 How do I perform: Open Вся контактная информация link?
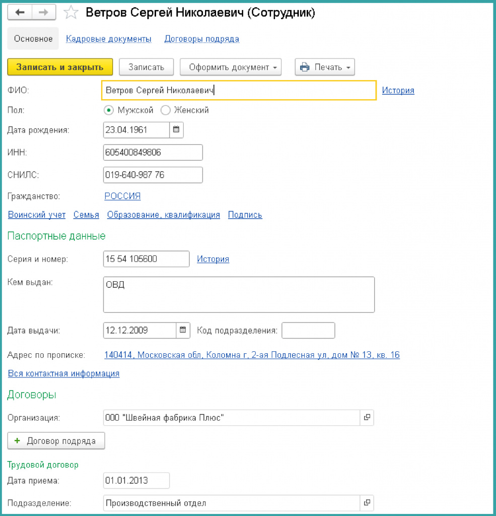(63, 373)
